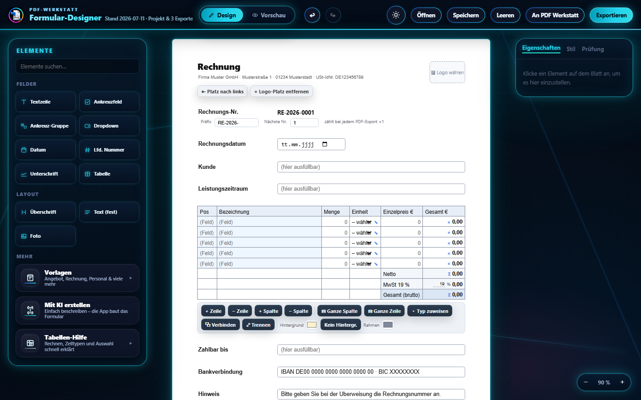641x400 pixels.
Task: Open Einheit dropdown in third table row
Action: click(361, 243)
